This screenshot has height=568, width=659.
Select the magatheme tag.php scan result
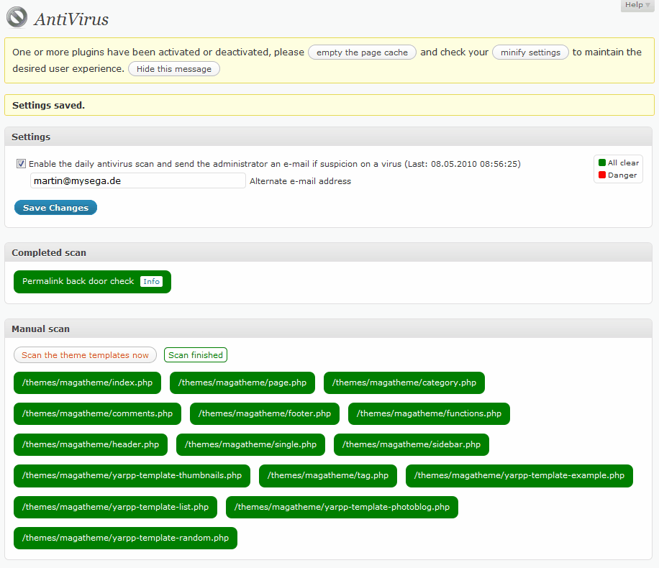coord(327,475)
